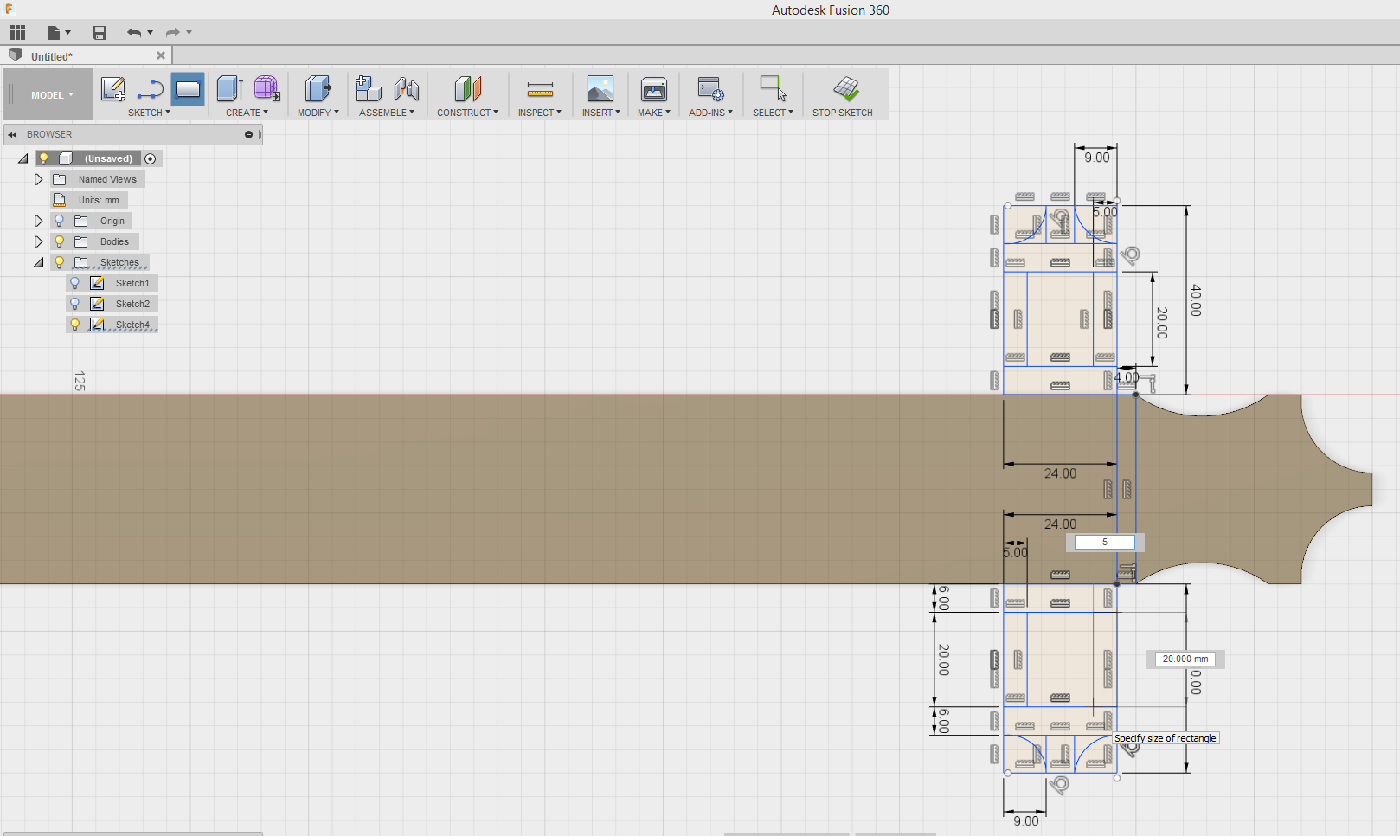1400x836 pixels.
Task: Select the Units: mm tree item
Action: [99, 200]
